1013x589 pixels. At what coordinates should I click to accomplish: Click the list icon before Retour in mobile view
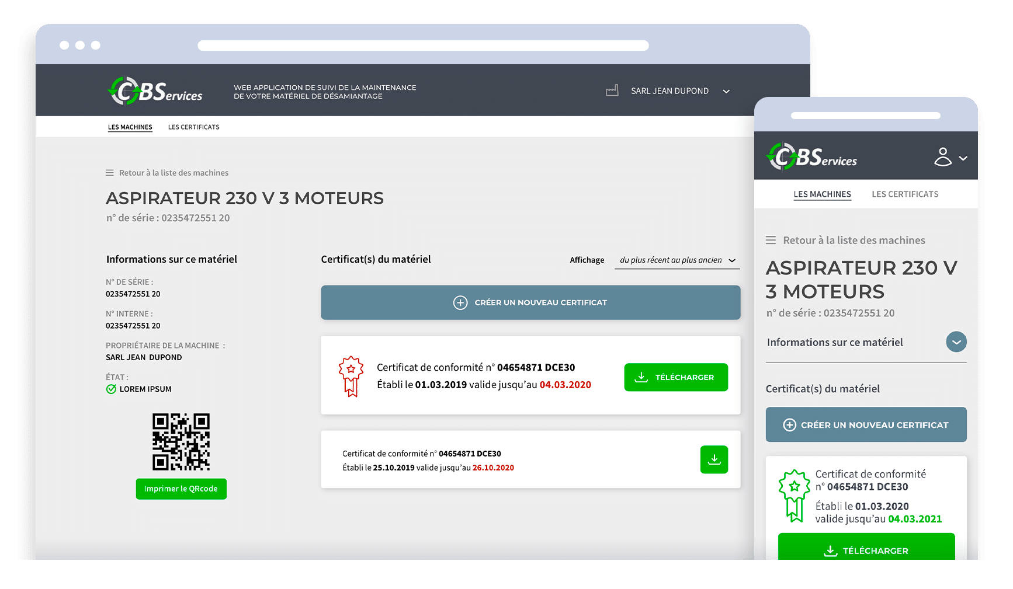pyautogui.click(x=771, y=241)
